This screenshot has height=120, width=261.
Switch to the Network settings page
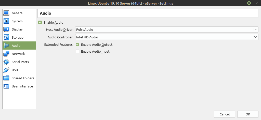(18, 54)
